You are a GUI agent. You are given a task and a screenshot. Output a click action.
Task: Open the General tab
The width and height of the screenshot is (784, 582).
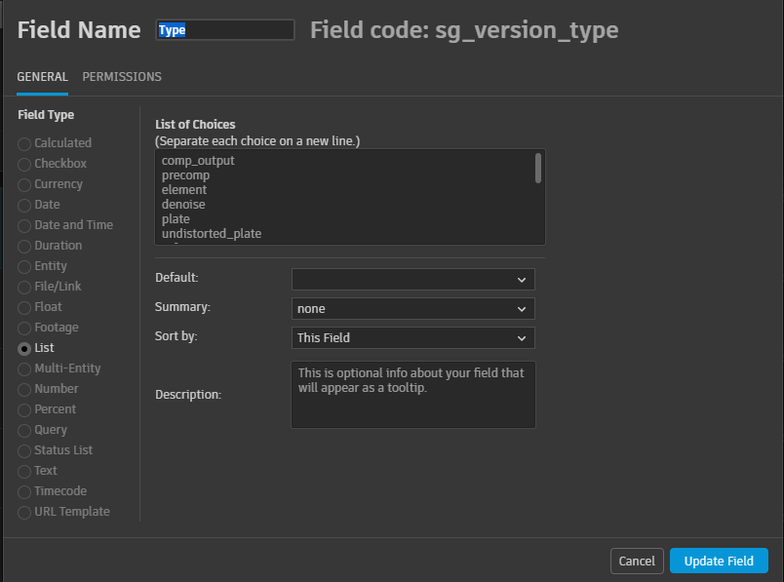(x=43, y=77)
